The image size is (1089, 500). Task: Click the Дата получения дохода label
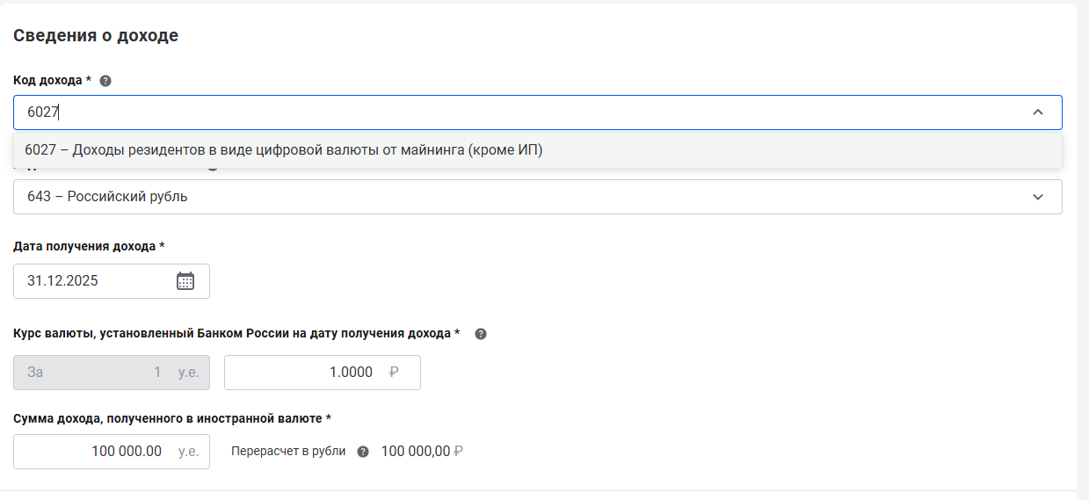[89, 246]
